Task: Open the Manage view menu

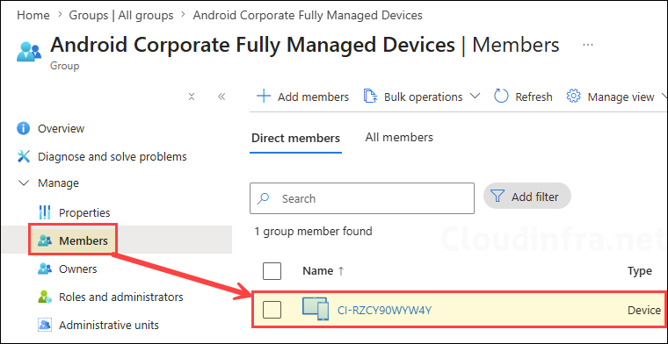Action: [616, 97]
